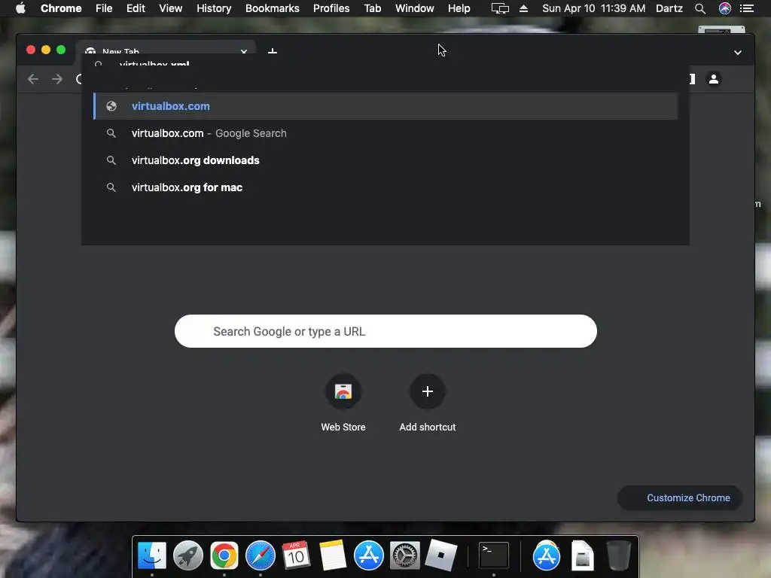Screen dimensions: 771x578
Task: Open Chrome profile avatar icon
Action: (x=714, y=78)
